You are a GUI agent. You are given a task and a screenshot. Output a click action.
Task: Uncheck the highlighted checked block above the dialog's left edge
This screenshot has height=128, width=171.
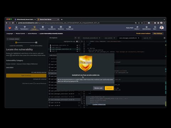point(50,73)
